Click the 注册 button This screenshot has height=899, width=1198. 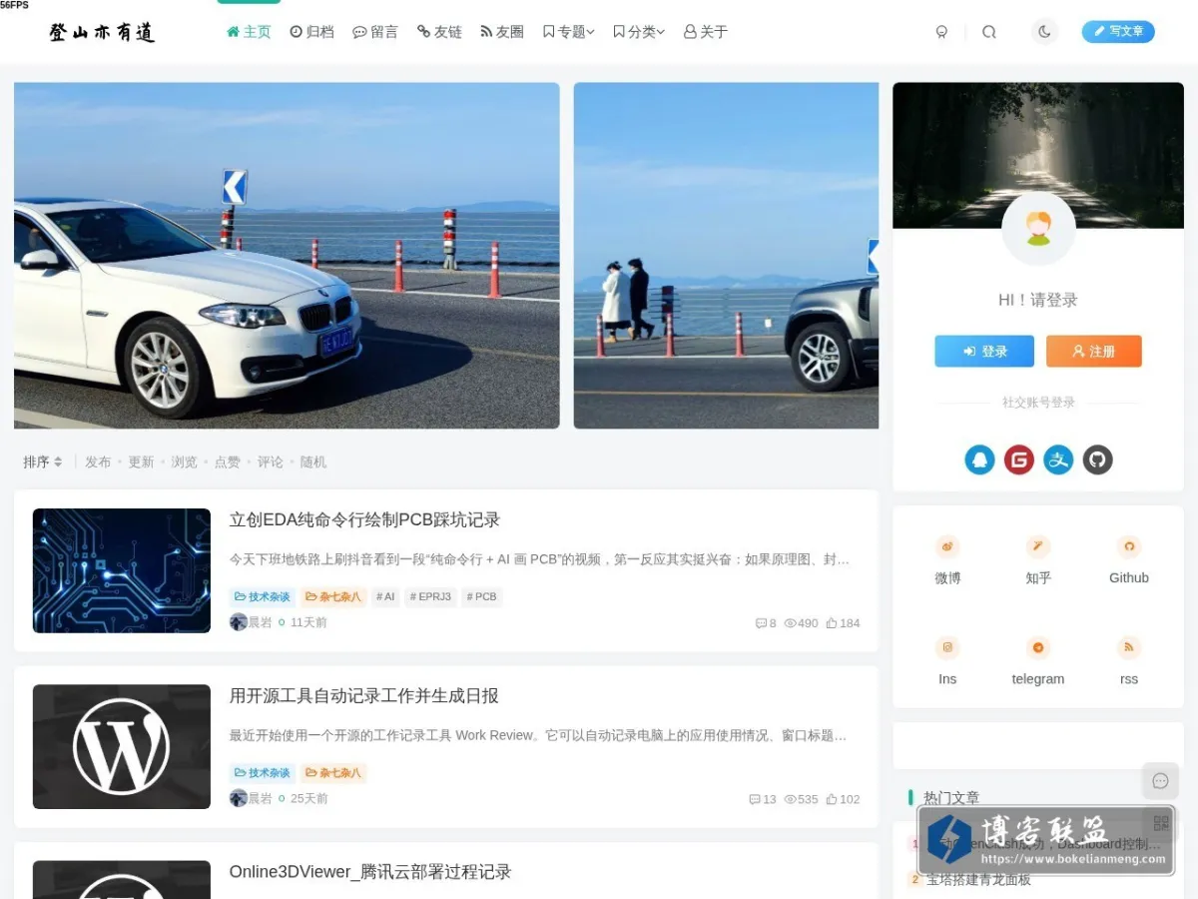pyautogui.click(x=1093, y=351)
